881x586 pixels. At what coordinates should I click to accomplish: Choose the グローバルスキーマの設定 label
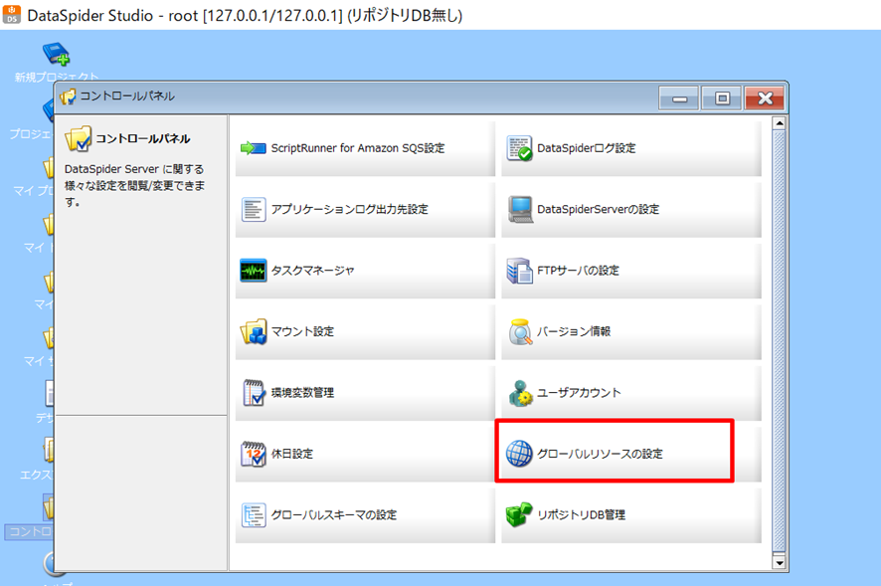coord(334,515)
